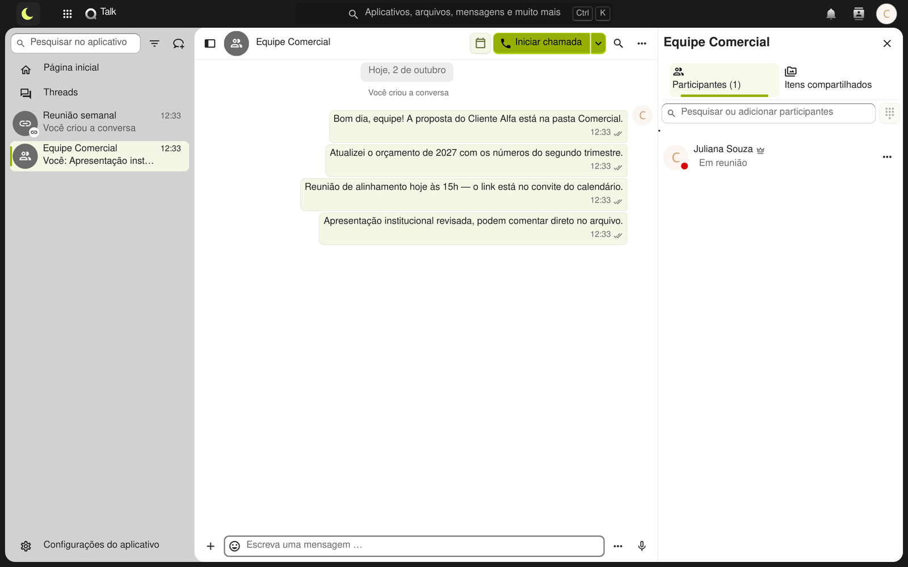
Task: Open the Talk app icon
Action: [91, 14]
